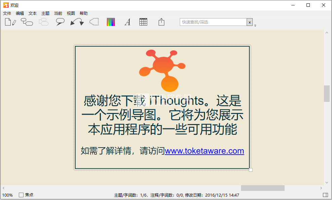Close the 欢迎 window
The image size is (332, 200).
(x=324, y=5)
